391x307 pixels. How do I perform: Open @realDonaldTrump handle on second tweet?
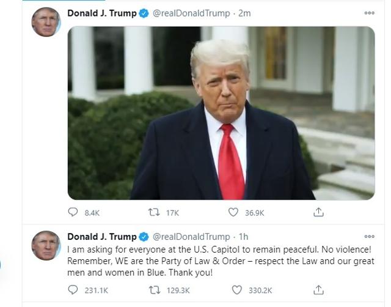[x=191, y=236]
